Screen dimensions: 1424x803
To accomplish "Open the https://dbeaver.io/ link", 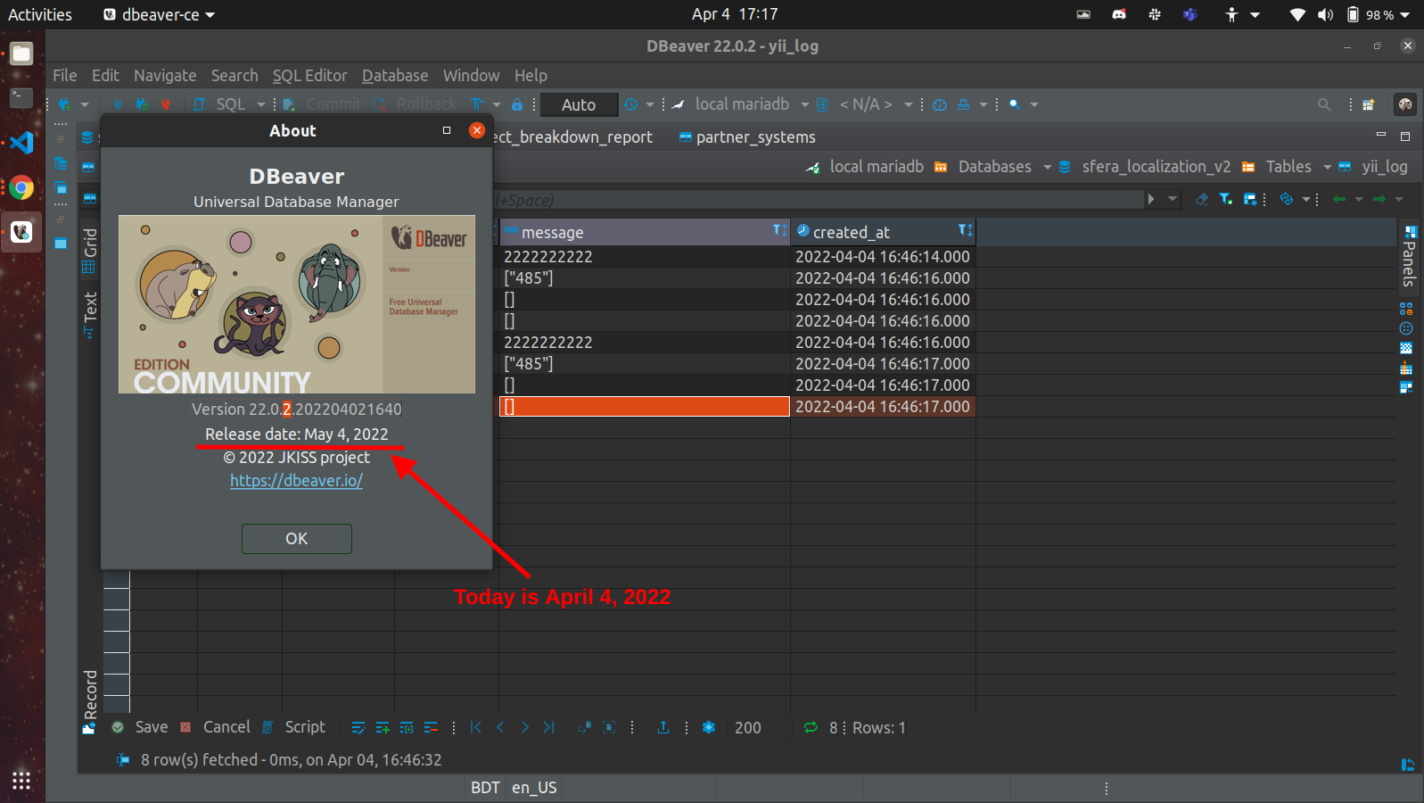I will point(297,481).
